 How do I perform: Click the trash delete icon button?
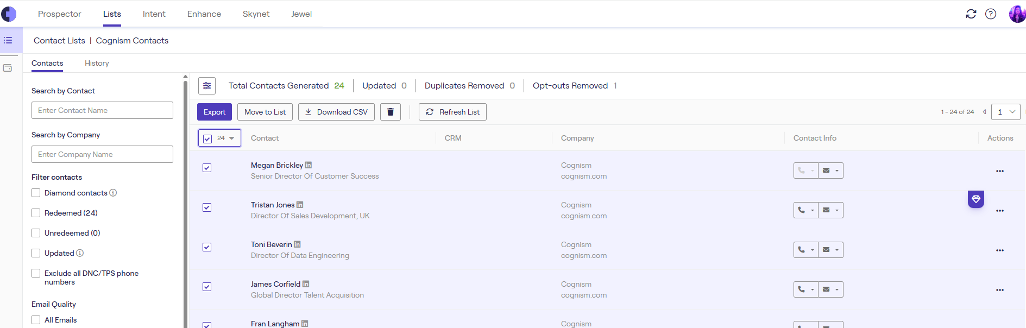(x=390, y=112)
